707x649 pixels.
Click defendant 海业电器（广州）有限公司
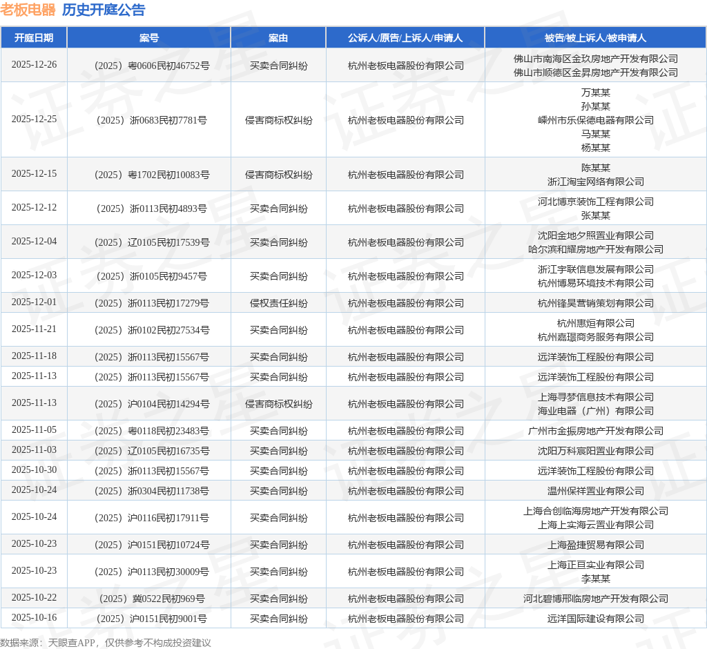[596, 411]
